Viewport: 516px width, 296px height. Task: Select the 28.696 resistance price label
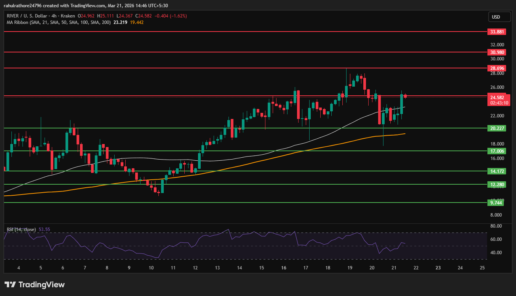pyautogui.click(x=497, y=68)
